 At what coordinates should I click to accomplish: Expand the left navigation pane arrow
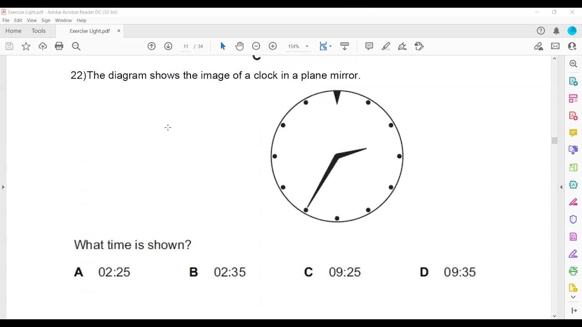(x=3, y=187)
